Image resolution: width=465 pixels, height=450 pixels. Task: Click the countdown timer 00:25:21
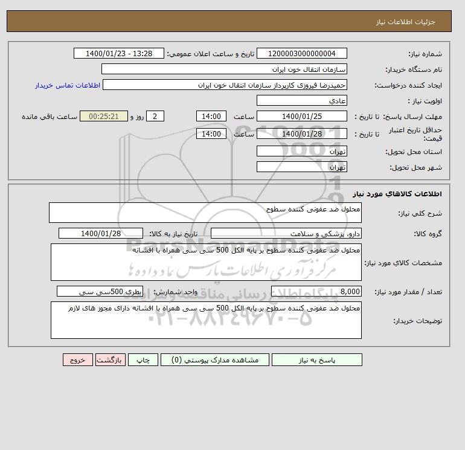[104, 117]
